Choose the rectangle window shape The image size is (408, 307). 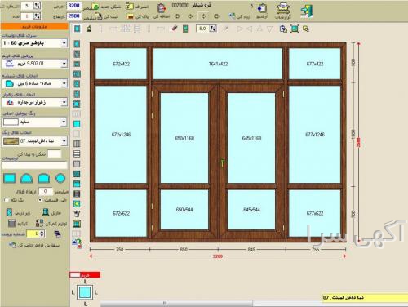coord(10,178)
